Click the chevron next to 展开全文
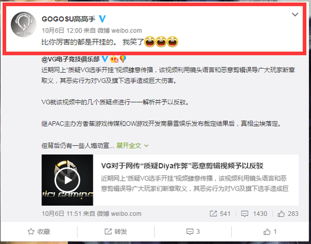The height and width of the screenshot is (244, 311). point(146,146)
